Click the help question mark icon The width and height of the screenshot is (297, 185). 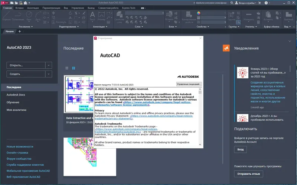[x=266, y=3]
